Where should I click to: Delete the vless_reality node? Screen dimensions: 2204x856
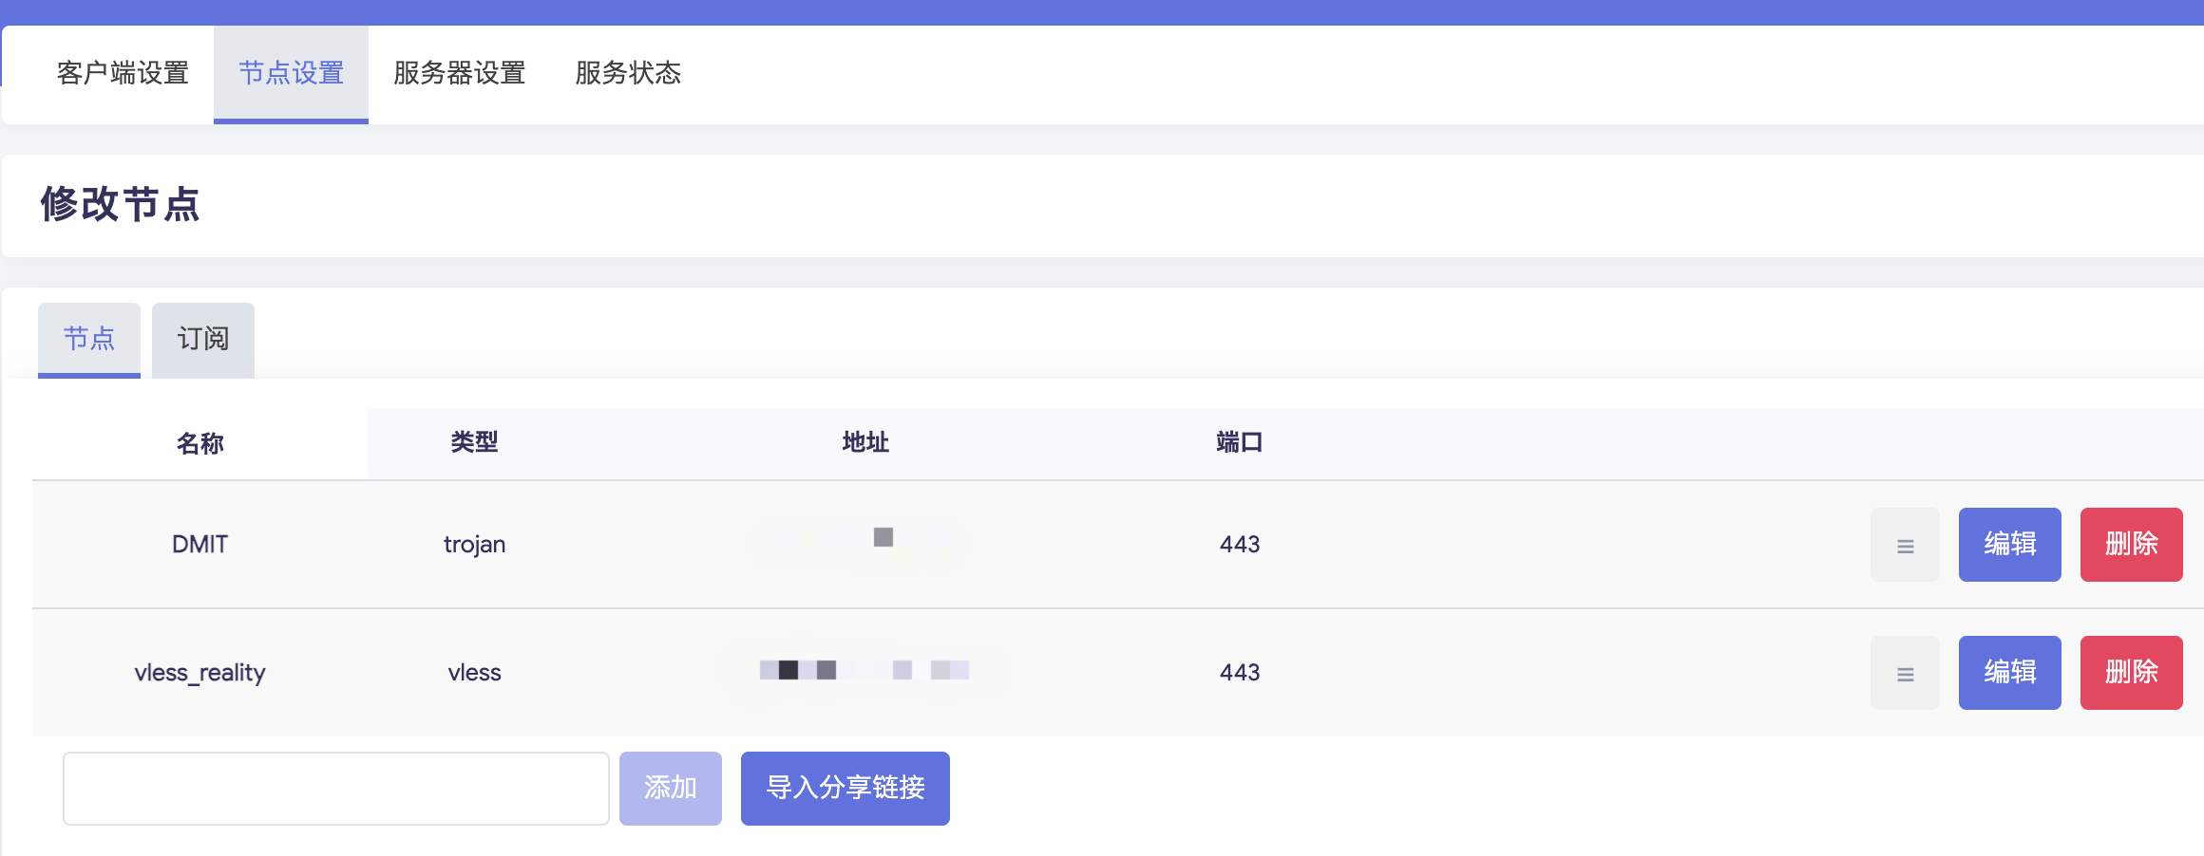click(2131, 673)
